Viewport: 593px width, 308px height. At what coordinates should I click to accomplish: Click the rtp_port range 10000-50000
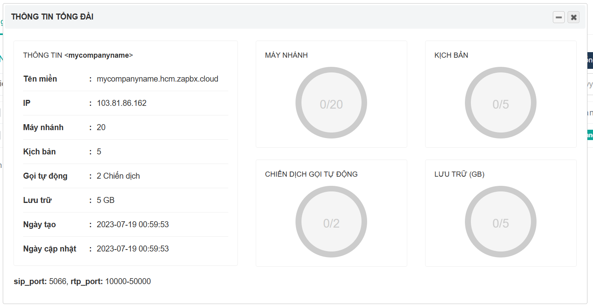click(x=128, y=281)
